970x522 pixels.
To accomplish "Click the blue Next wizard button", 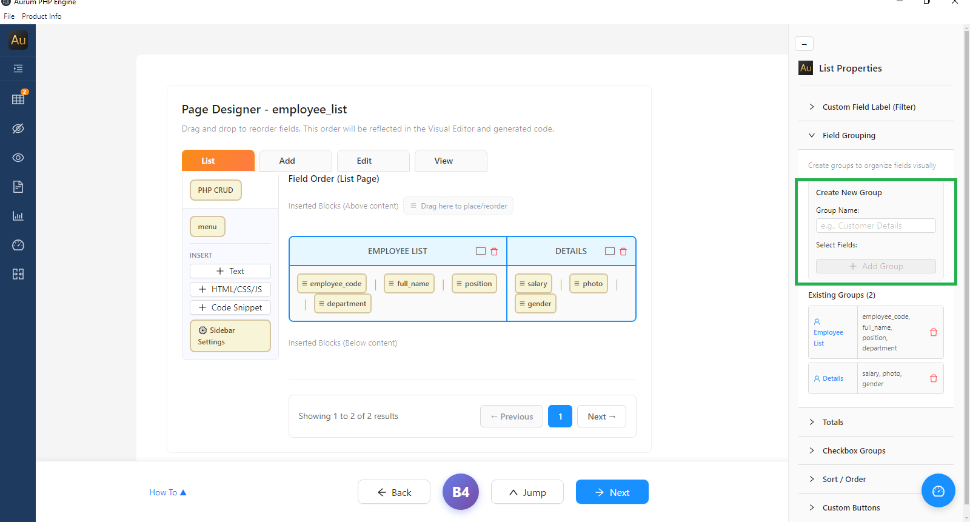I will (612, 492).
